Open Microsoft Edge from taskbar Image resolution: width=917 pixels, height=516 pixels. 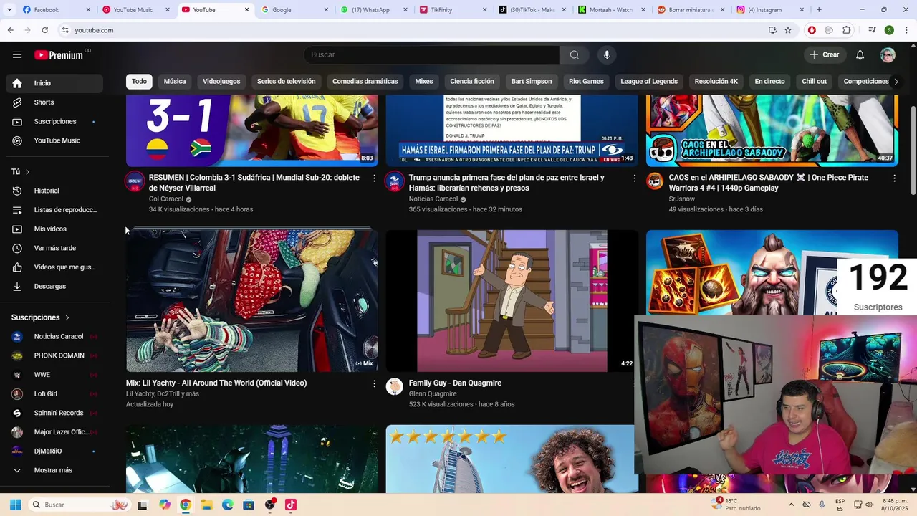pos(228,505)
